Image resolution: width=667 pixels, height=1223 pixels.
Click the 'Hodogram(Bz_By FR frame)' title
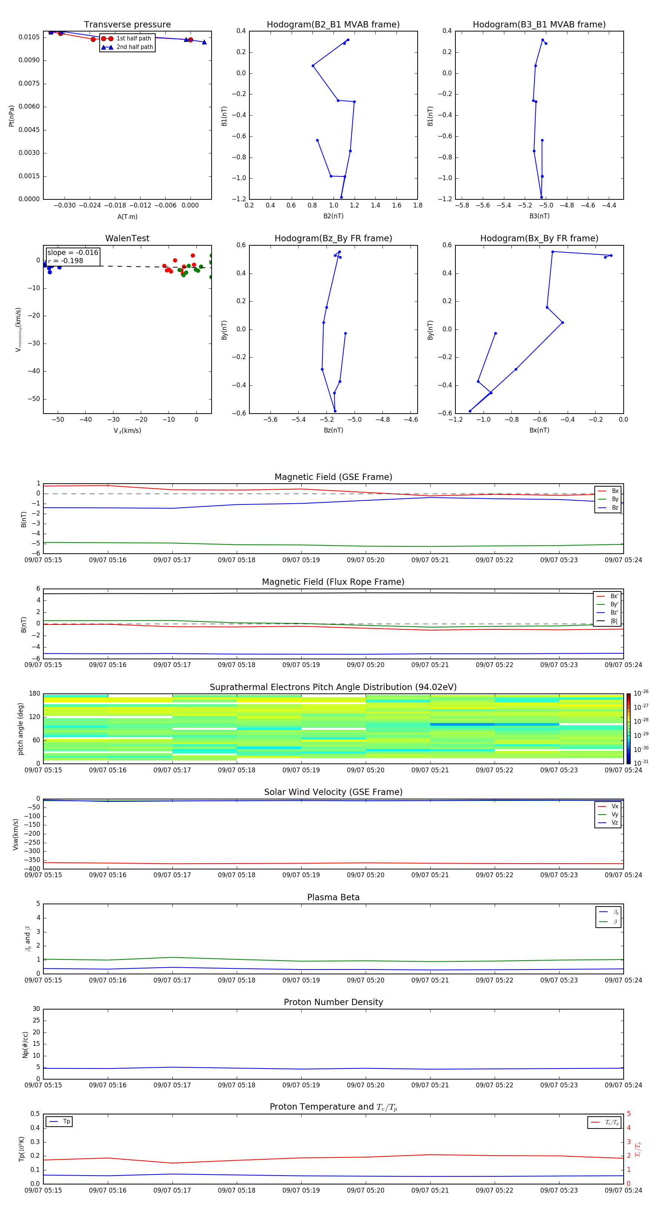[x=333, y=238]
